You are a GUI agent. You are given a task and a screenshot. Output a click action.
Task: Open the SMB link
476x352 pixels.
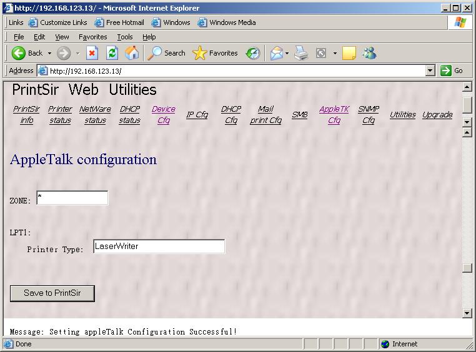tap(300, 115)
